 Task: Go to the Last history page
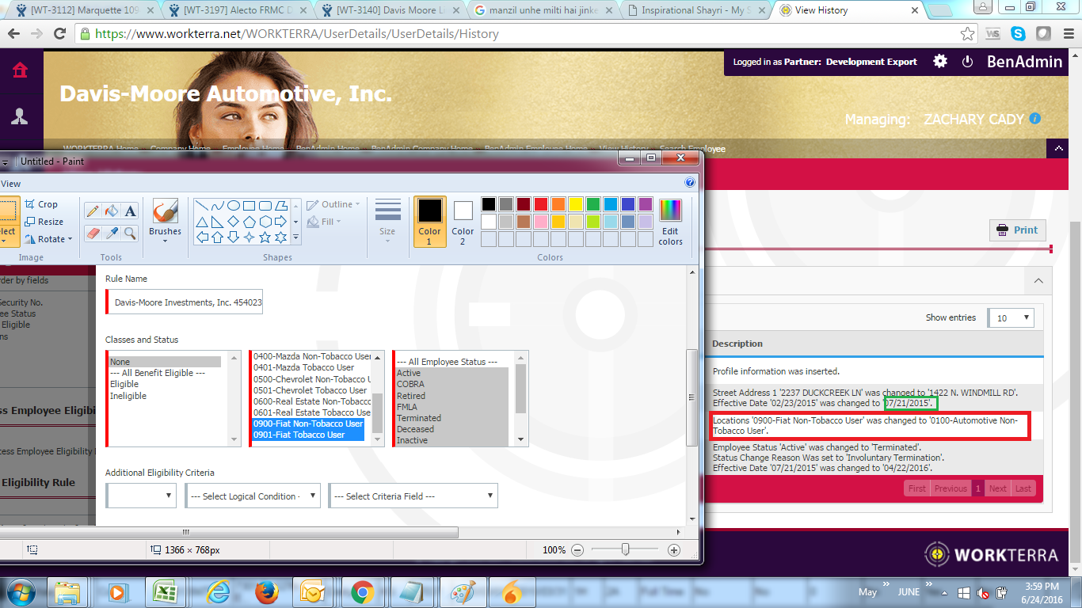point(1023,488)
